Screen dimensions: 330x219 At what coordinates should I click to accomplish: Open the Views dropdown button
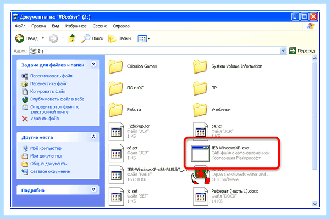pyautogui.click(x=144, y=38)
